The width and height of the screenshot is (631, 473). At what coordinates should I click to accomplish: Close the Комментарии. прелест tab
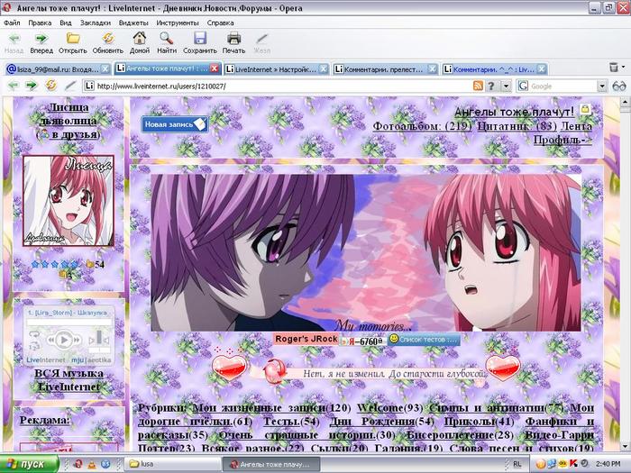point(432,69)
